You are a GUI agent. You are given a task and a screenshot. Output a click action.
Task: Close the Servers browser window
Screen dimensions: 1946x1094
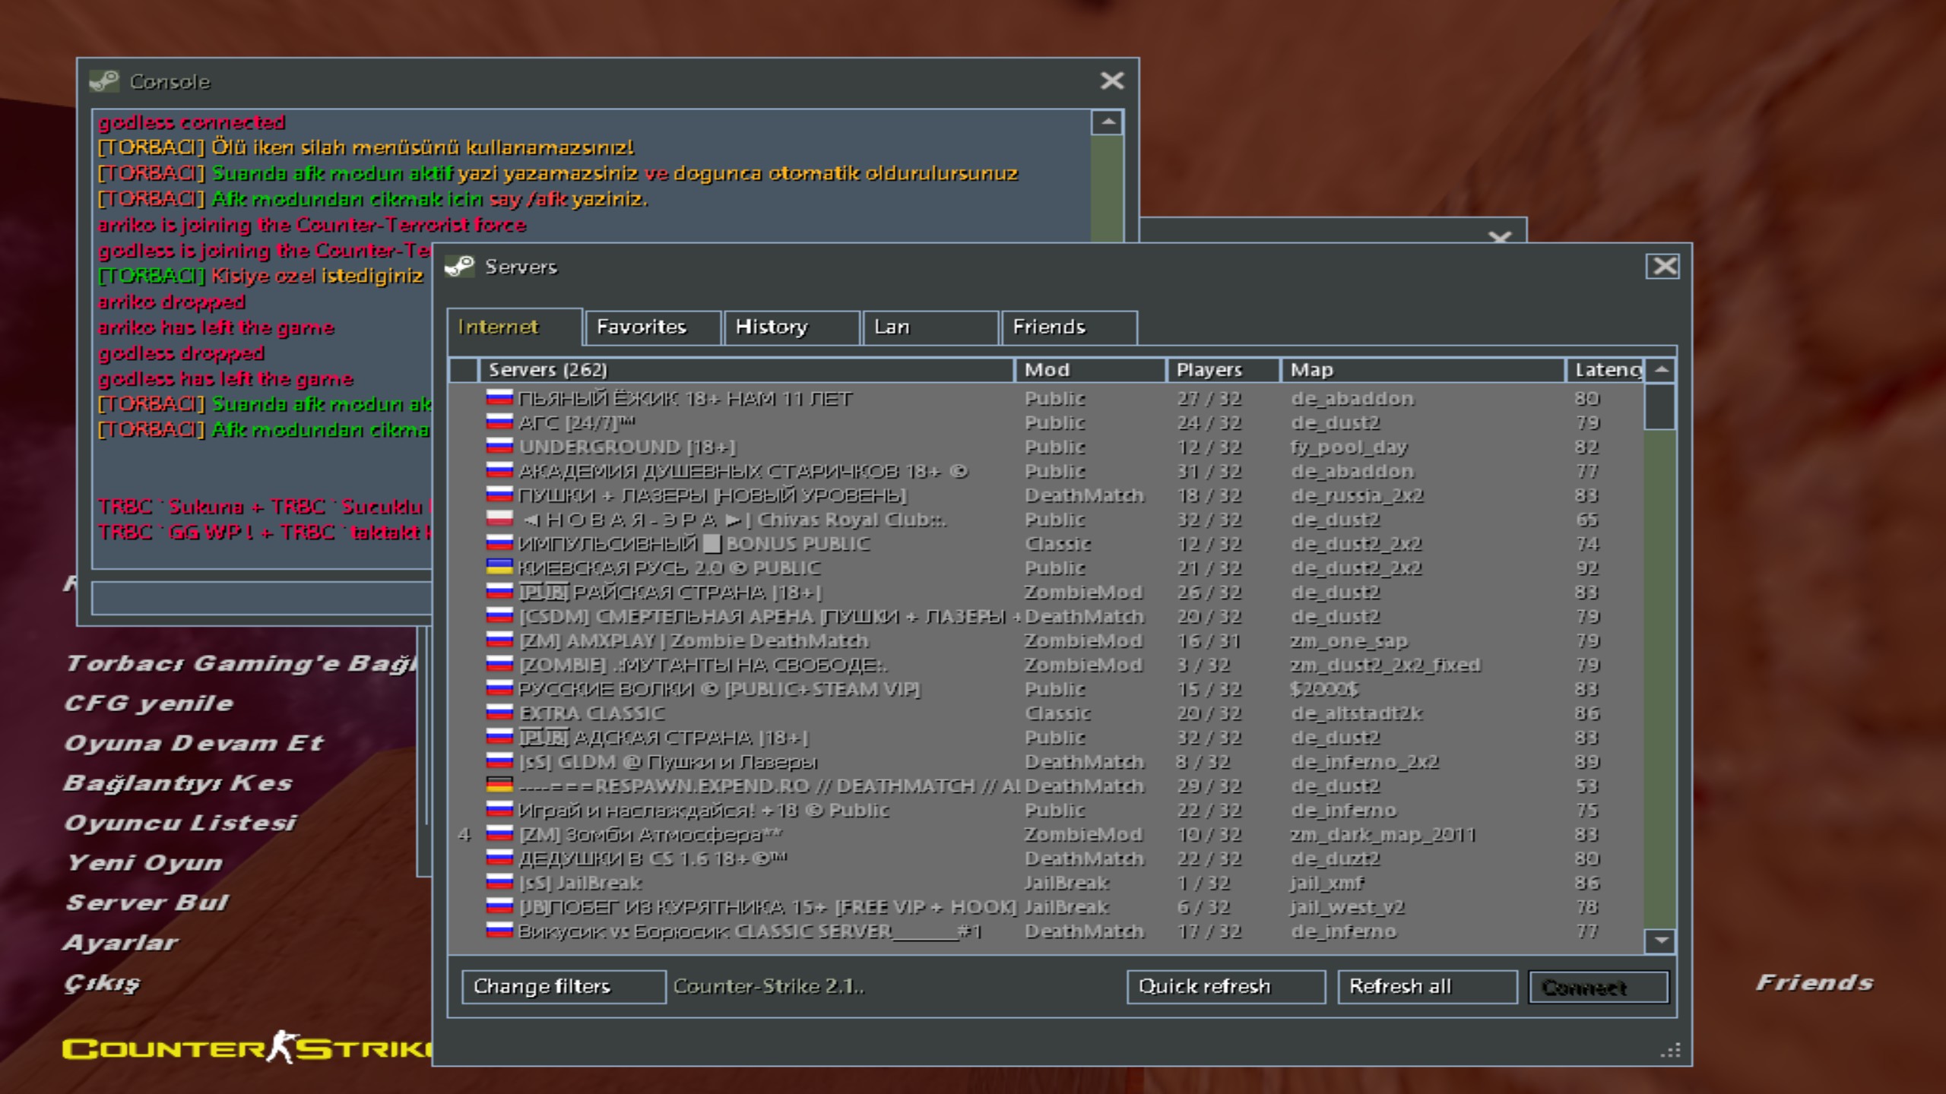[1662, 266]
